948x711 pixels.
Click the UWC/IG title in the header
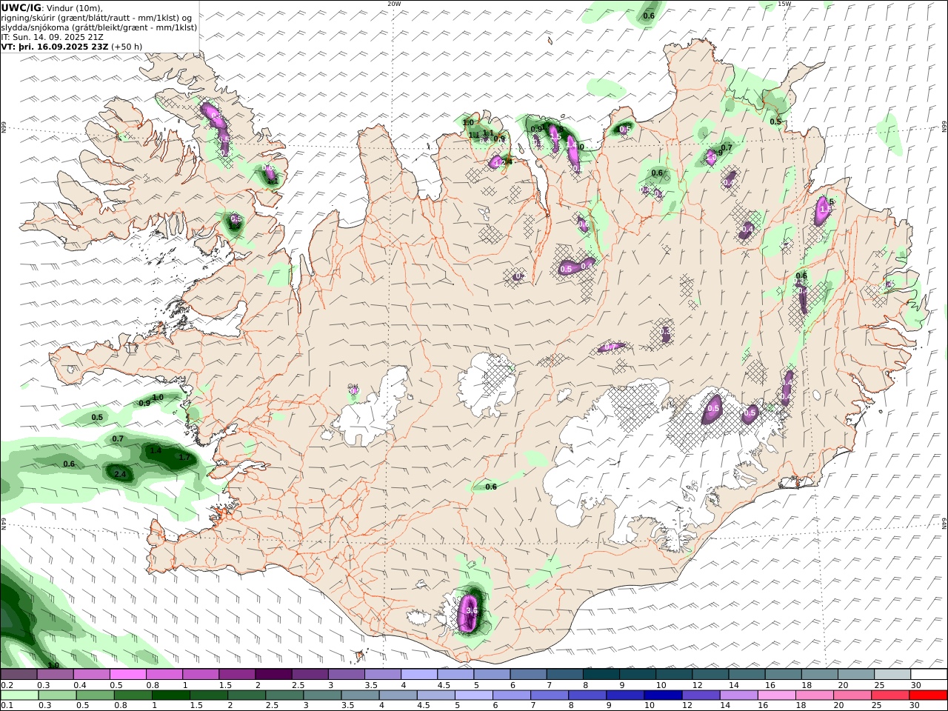pyautogui.click(x=21, y=7)
